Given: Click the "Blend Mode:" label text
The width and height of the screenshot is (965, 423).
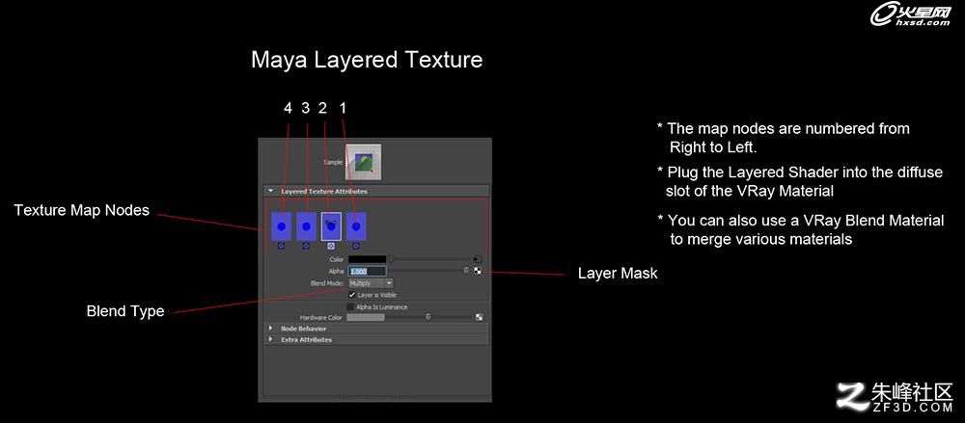Looking at the screenshot, I should tap(327, 283).
